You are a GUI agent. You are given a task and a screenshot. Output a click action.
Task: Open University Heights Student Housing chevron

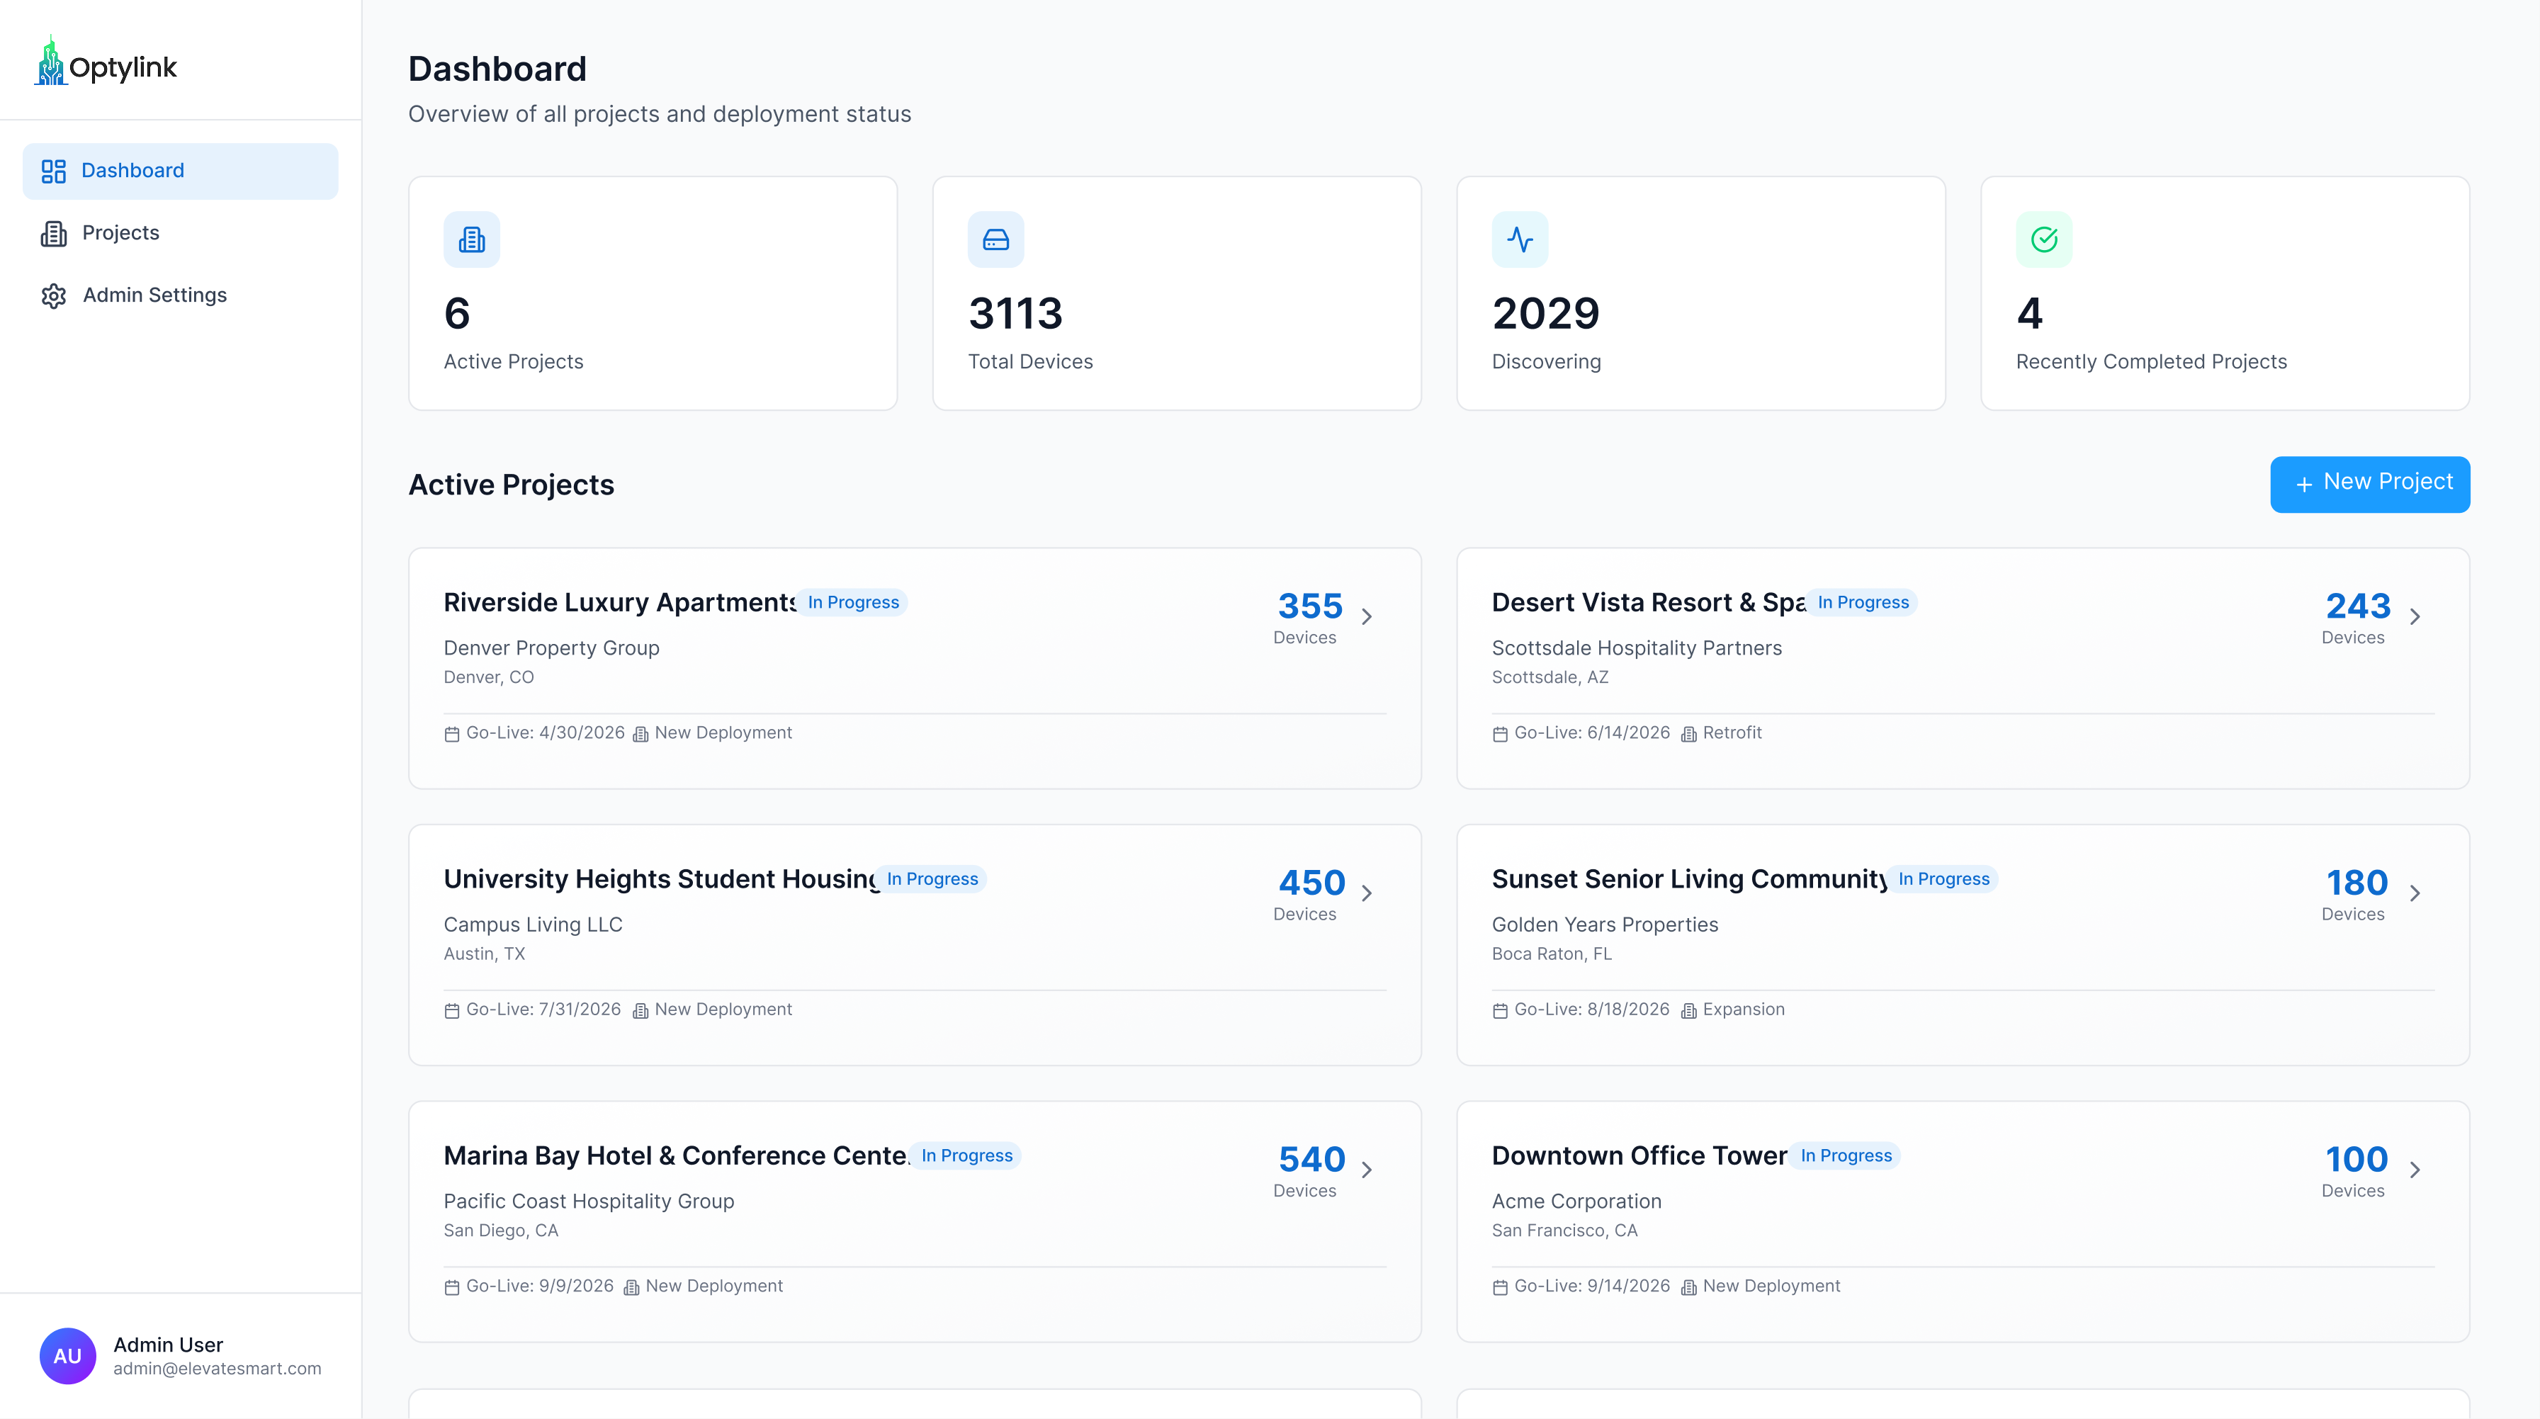click(x=1367, y=893)
